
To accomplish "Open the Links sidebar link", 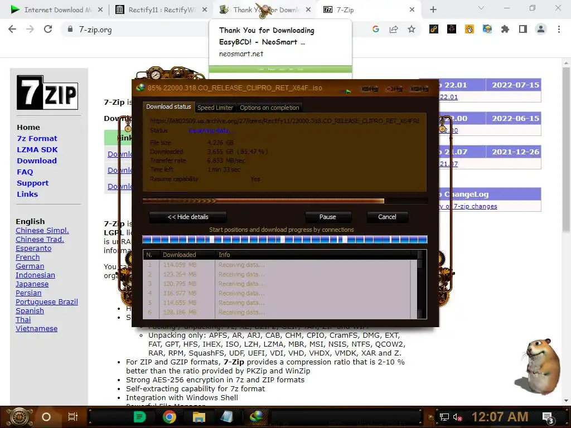I will (x=27, y=194).
